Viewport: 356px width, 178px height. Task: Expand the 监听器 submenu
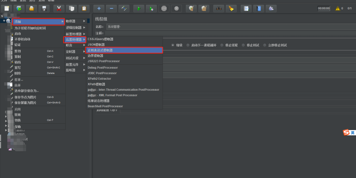pyautogui.click(x=75, y=70)
